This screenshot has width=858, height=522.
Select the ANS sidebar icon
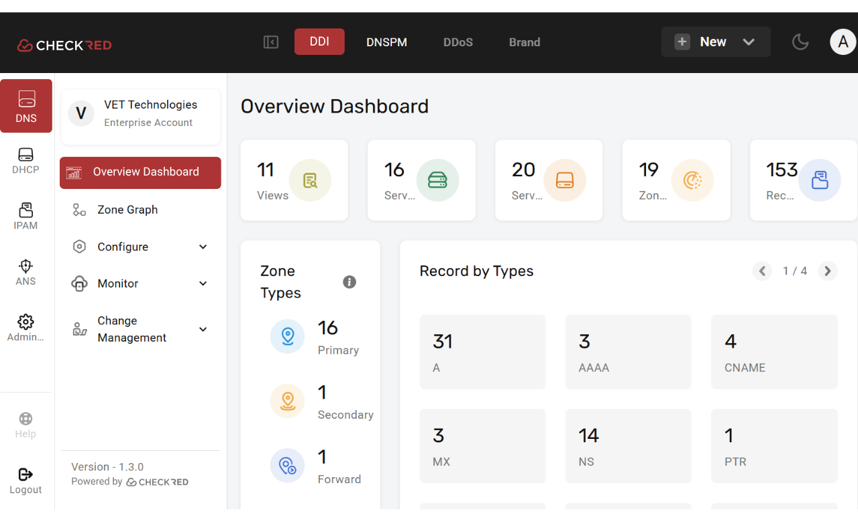(x=25, y=272)
